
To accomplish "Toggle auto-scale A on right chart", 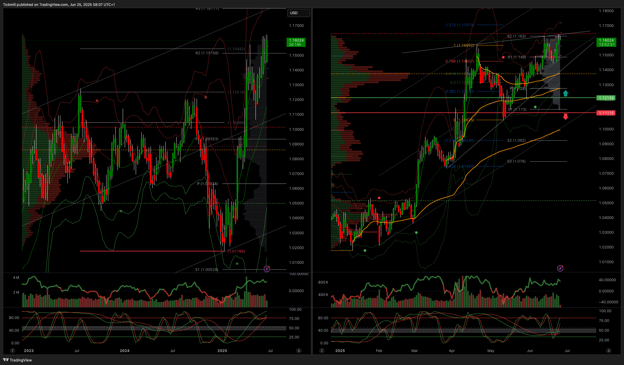I will click(608, 351).
